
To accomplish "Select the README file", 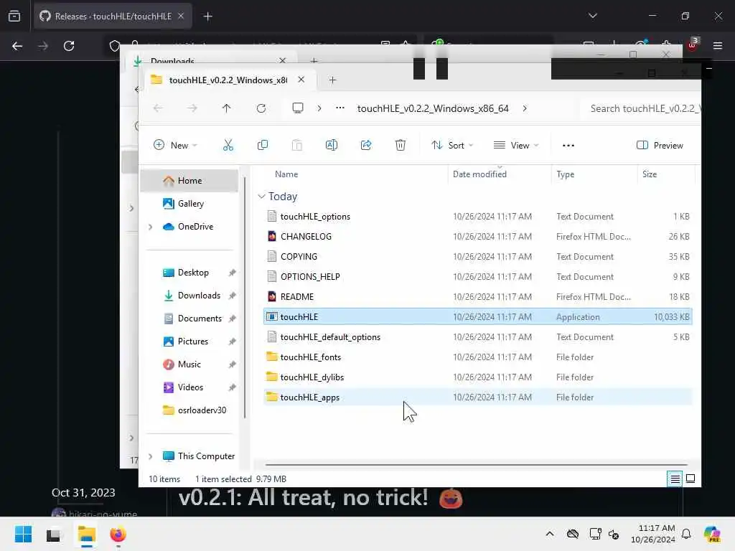I will tap(477, 296).
